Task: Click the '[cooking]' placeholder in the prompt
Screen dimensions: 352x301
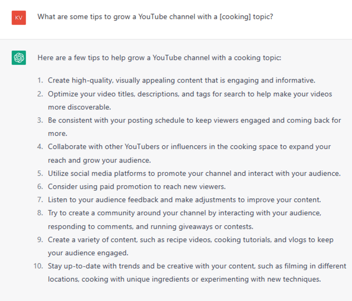Action: tap(235, 17)
